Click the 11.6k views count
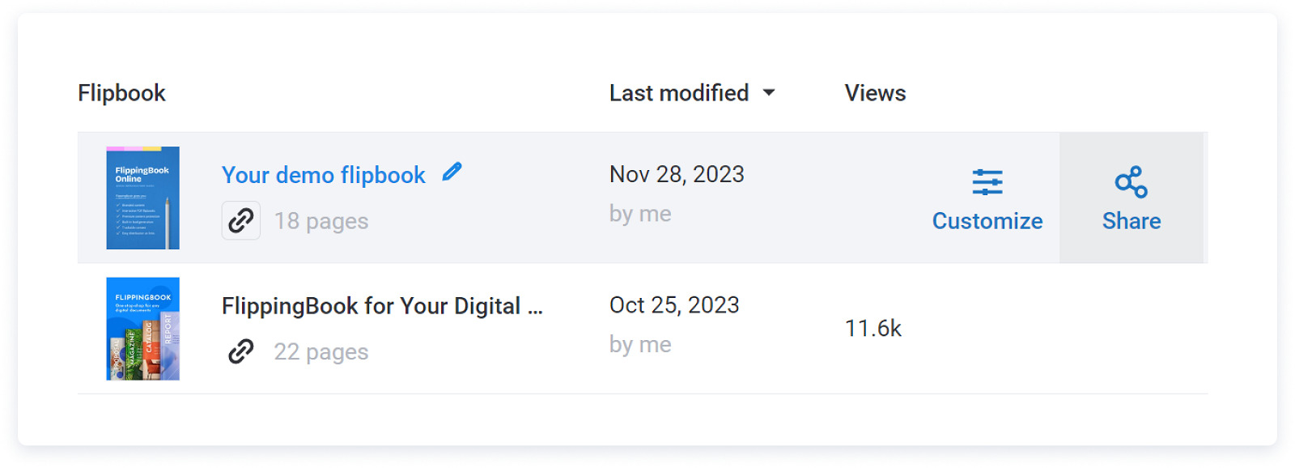This screenshot has width=1295, height=468. pos(875,328)
